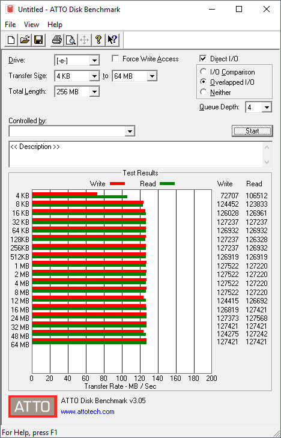Select the Overlapped I/O radio button
Screen dimensions: 281x438
(x=204, y=82)
